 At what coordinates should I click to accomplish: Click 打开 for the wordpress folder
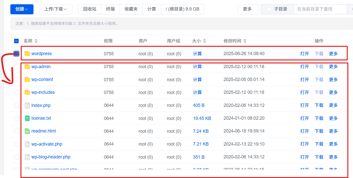pos(305,54)
